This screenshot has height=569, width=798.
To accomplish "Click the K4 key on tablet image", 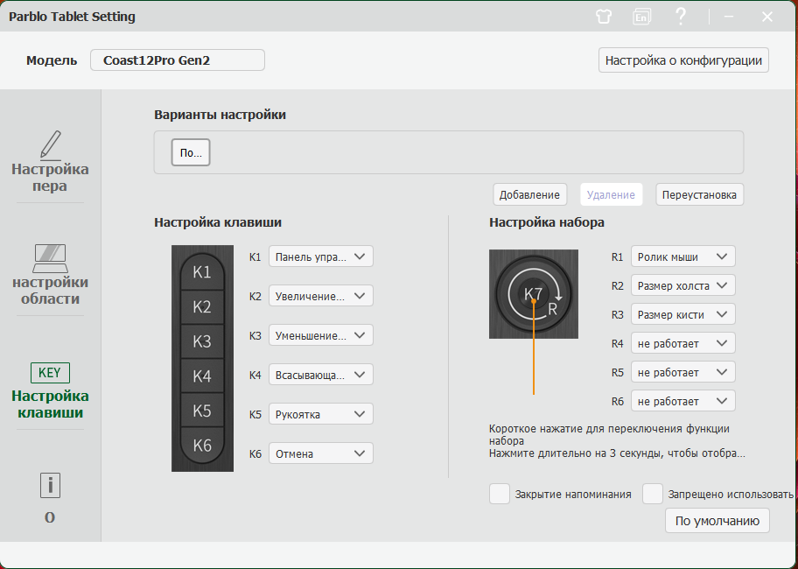I will [202, 376].
